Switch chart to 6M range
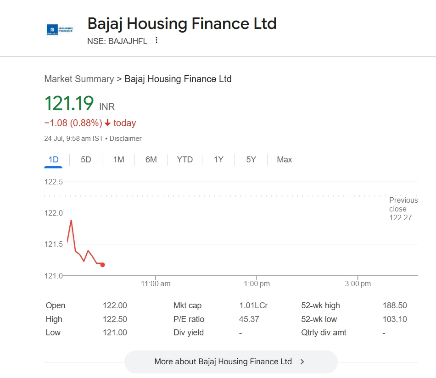436x378 pixels. pos(151,160)
